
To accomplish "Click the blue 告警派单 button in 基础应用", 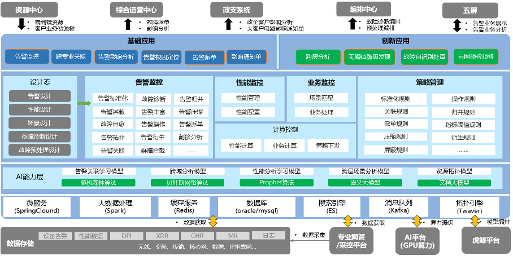I will click(205, 57).
